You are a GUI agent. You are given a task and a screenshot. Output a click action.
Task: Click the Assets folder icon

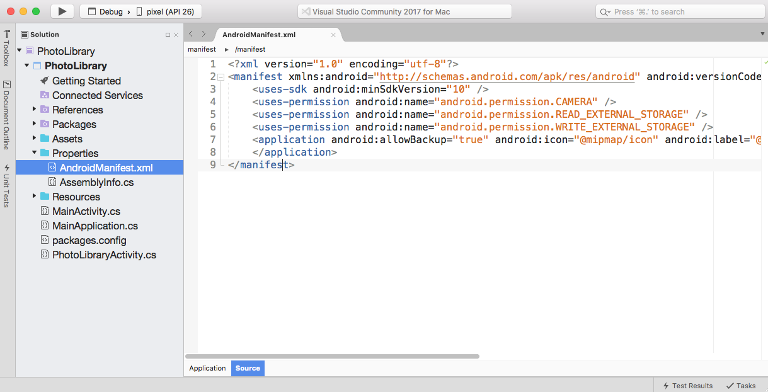[x=44, y=139]
